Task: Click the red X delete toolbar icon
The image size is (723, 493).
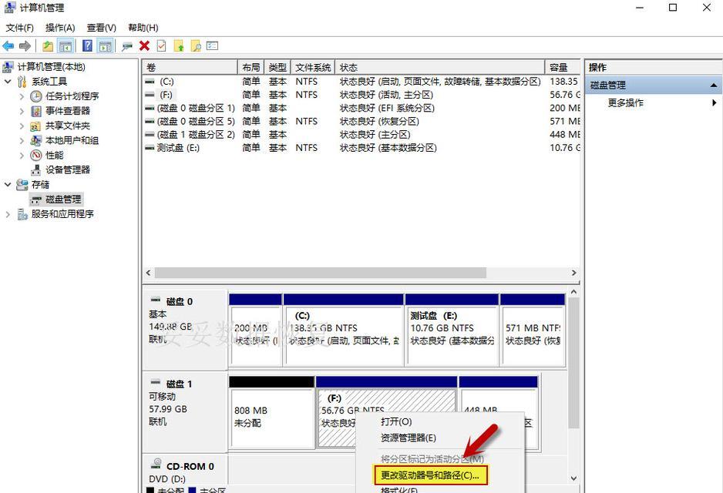Action: coord(144,46)
